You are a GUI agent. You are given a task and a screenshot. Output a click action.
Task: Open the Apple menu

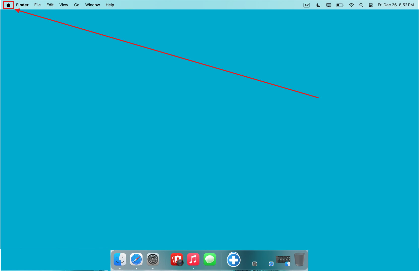[x=8, y=5]
